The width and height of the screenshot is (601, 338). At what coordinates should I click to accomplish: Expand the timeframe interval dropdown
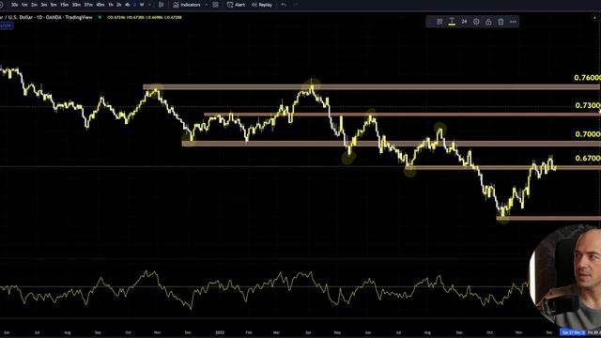pos(149,5)
